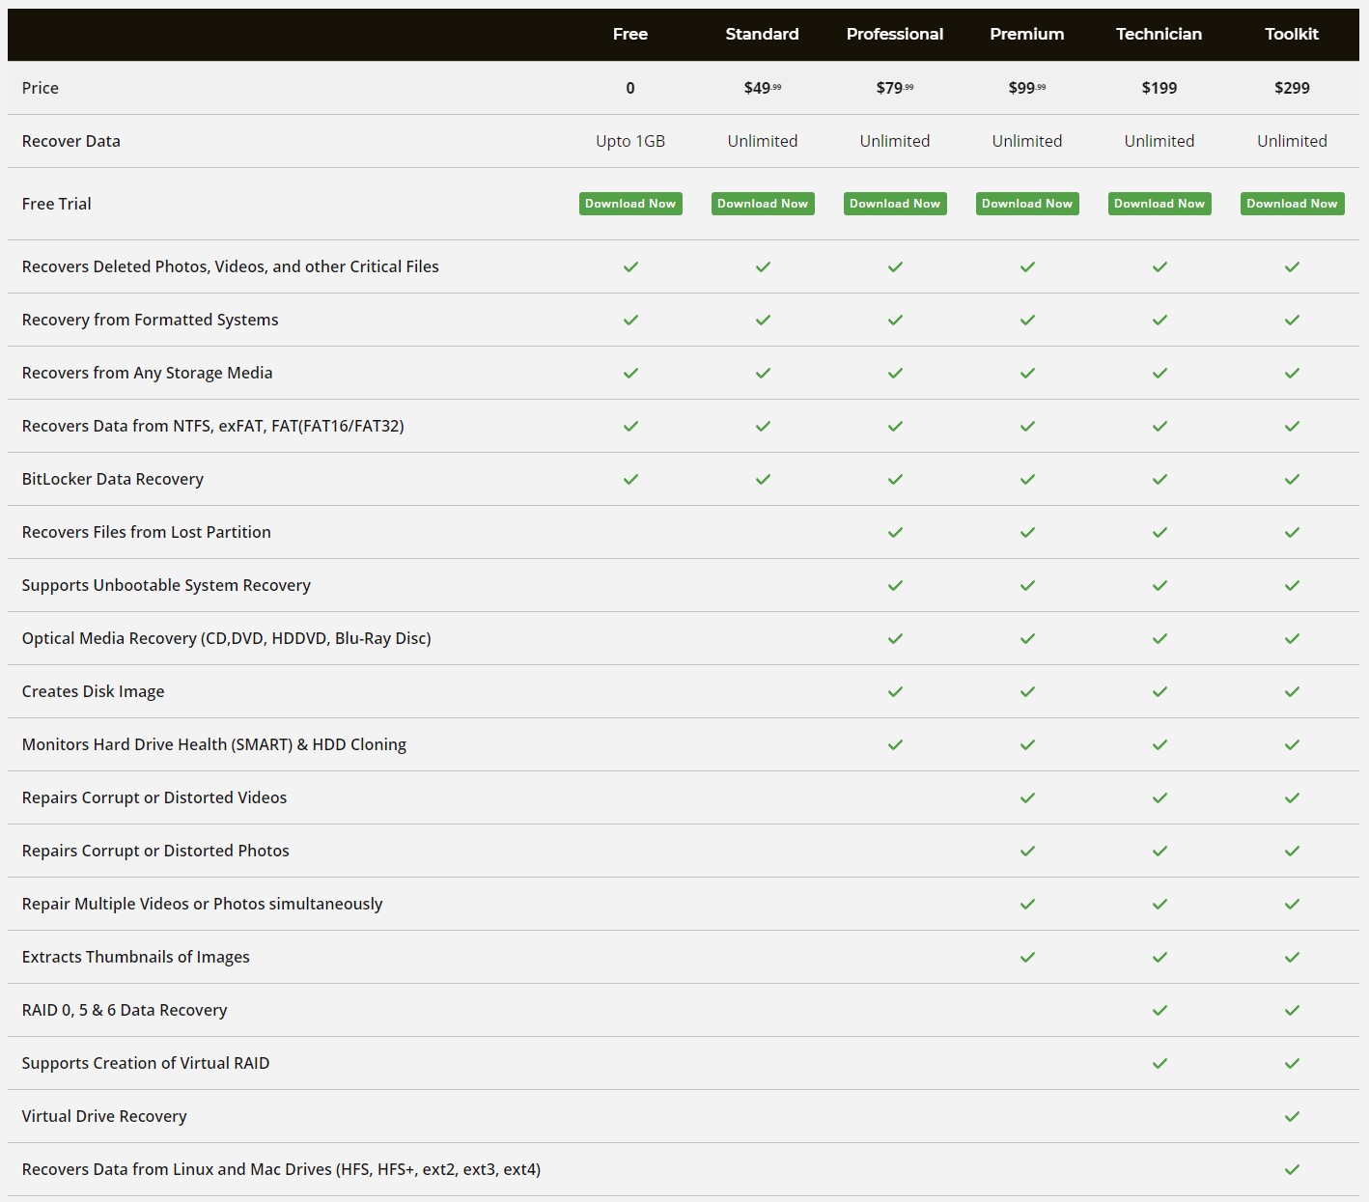Click 'Supports Creation of Virtual RAID' label
The height and width of the screenshot is (1202, 1369).
(x=146, y=1063)
